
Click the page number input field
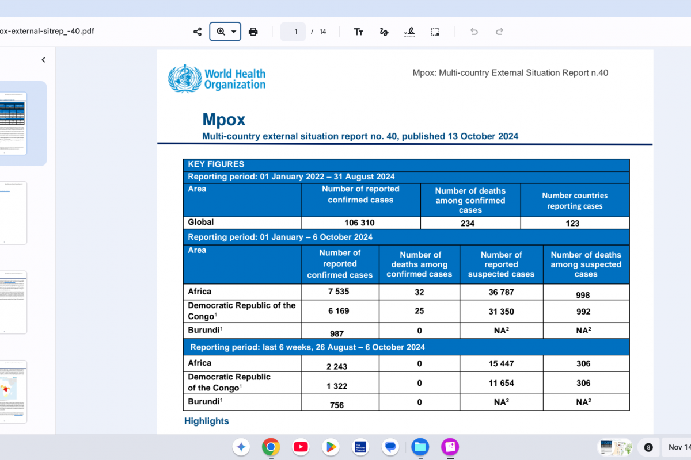pos(294,32)
